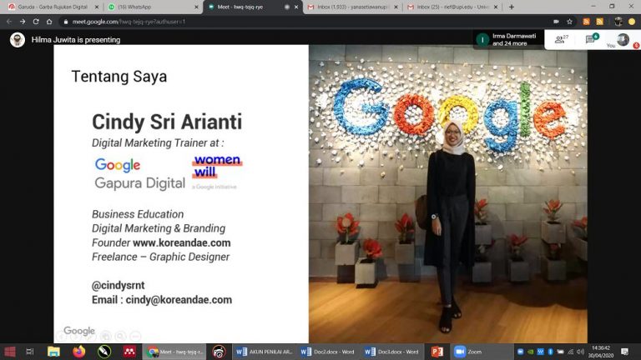This screenshot has height=360, width=641.
Task: Open the Meet participants list icon
Action: [561, 40]
